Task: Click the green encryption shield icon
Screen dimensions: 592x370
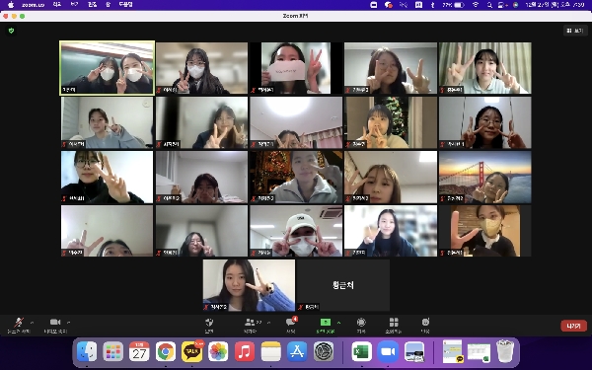Action: pos(11,31)
